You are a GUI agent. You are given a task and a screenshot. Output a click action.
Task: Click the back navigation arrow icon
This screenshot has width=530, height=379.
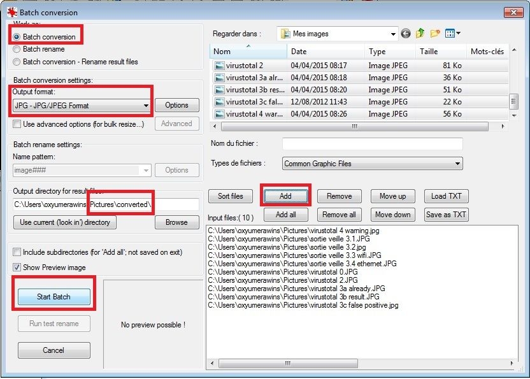(406, 33)
